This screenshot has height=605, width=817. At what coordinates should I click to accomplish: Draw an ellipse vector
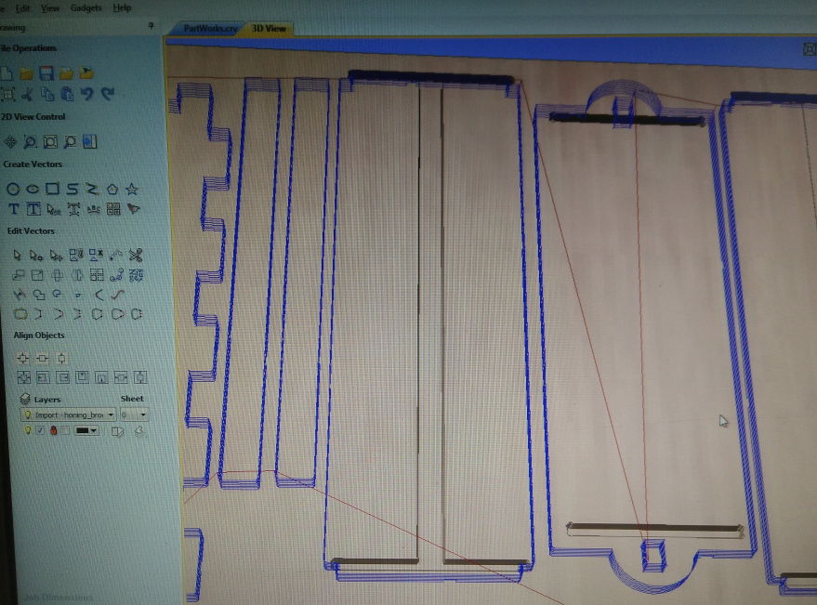(33, 190)
